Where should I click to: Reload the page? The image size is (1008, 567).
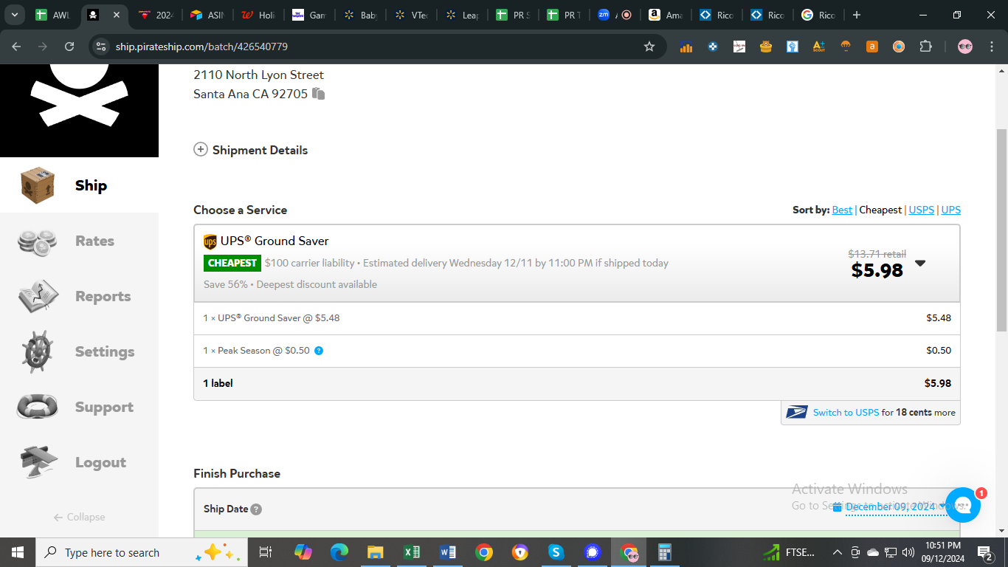click(x=69, y=47)
